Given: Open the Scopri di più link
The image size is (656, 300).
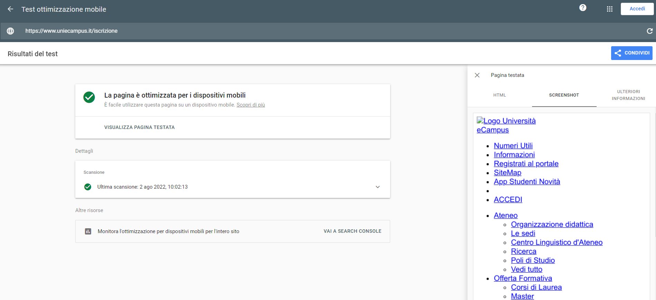Looking at the screenshot, I should click(x=251, y=105).
